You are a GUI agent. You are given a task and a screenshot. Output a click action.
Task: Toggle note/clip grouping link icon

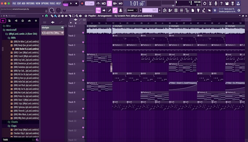(x=115, y=11)
